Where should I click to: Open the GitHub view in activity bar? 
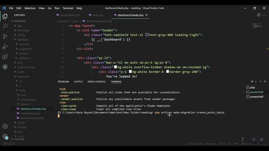coord(5,67)
